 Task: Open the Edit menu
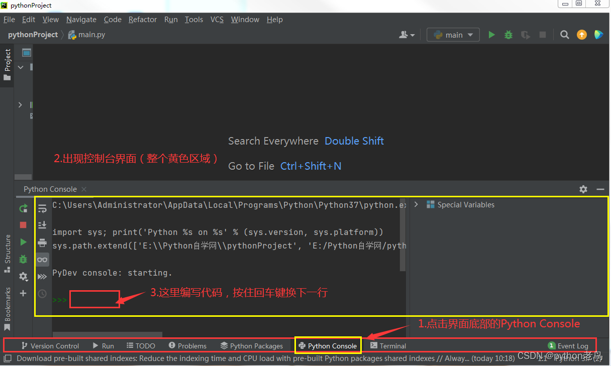point(29,20)
